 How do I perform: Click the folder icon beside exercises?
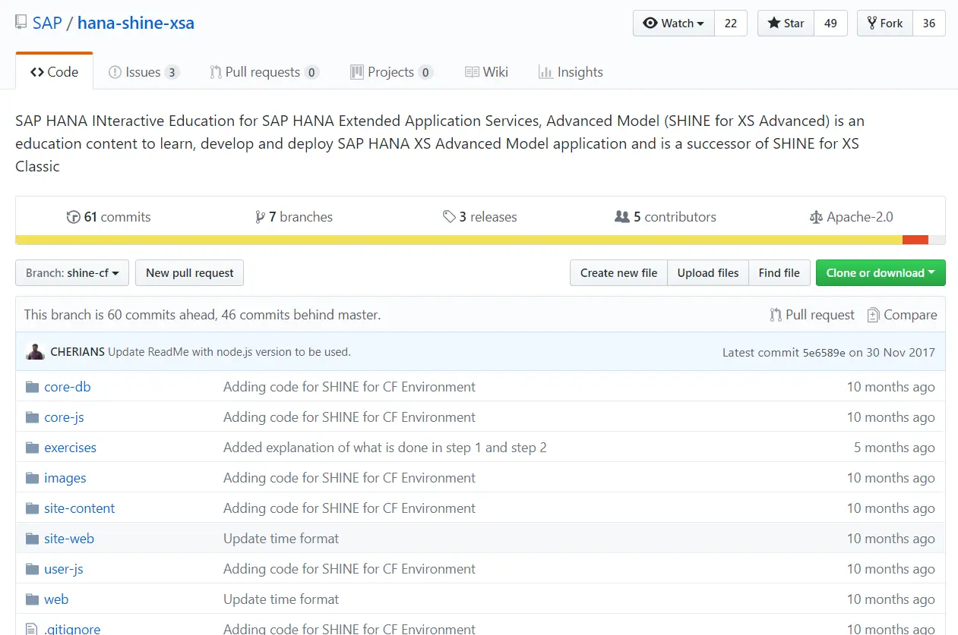tap(32, 448)
